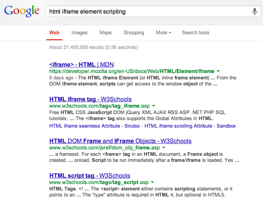Image resolution: width=263 pixels, height=204 pixels.
Task: Click the About 21,400,000 results text
Action: coord(93,47)
